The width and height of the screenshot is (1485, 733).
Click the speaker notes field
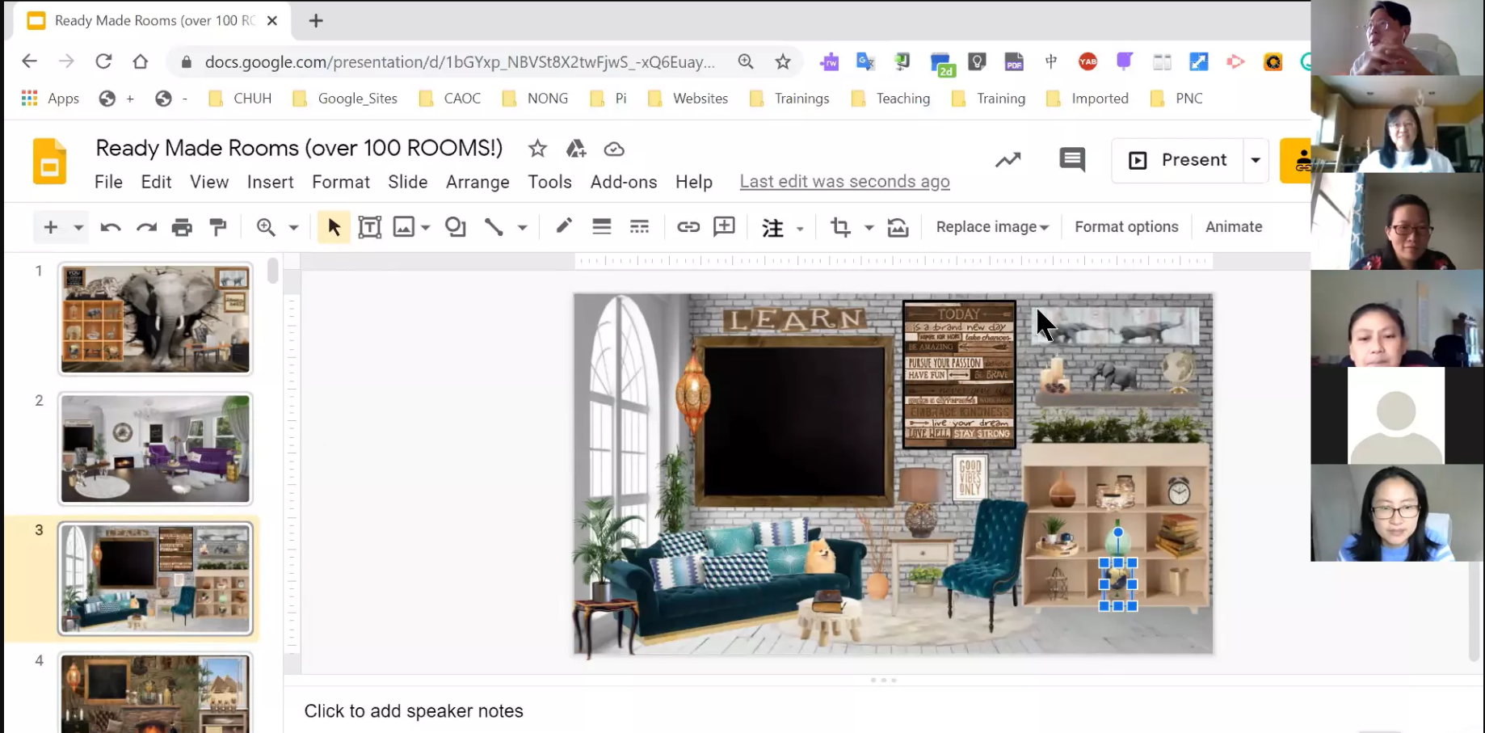[x=414, y=711]
